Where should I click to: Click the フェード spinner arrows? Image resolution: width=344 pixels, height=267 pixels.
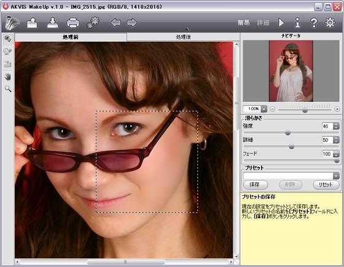pyautogui.click(x=336, y=154)
